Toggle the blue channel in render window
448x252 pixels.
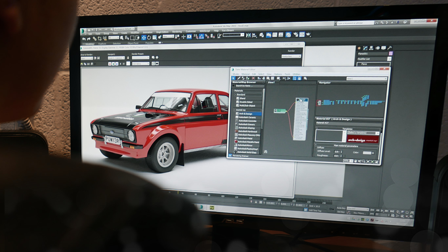pyautogui.click(x=117, y=64)
